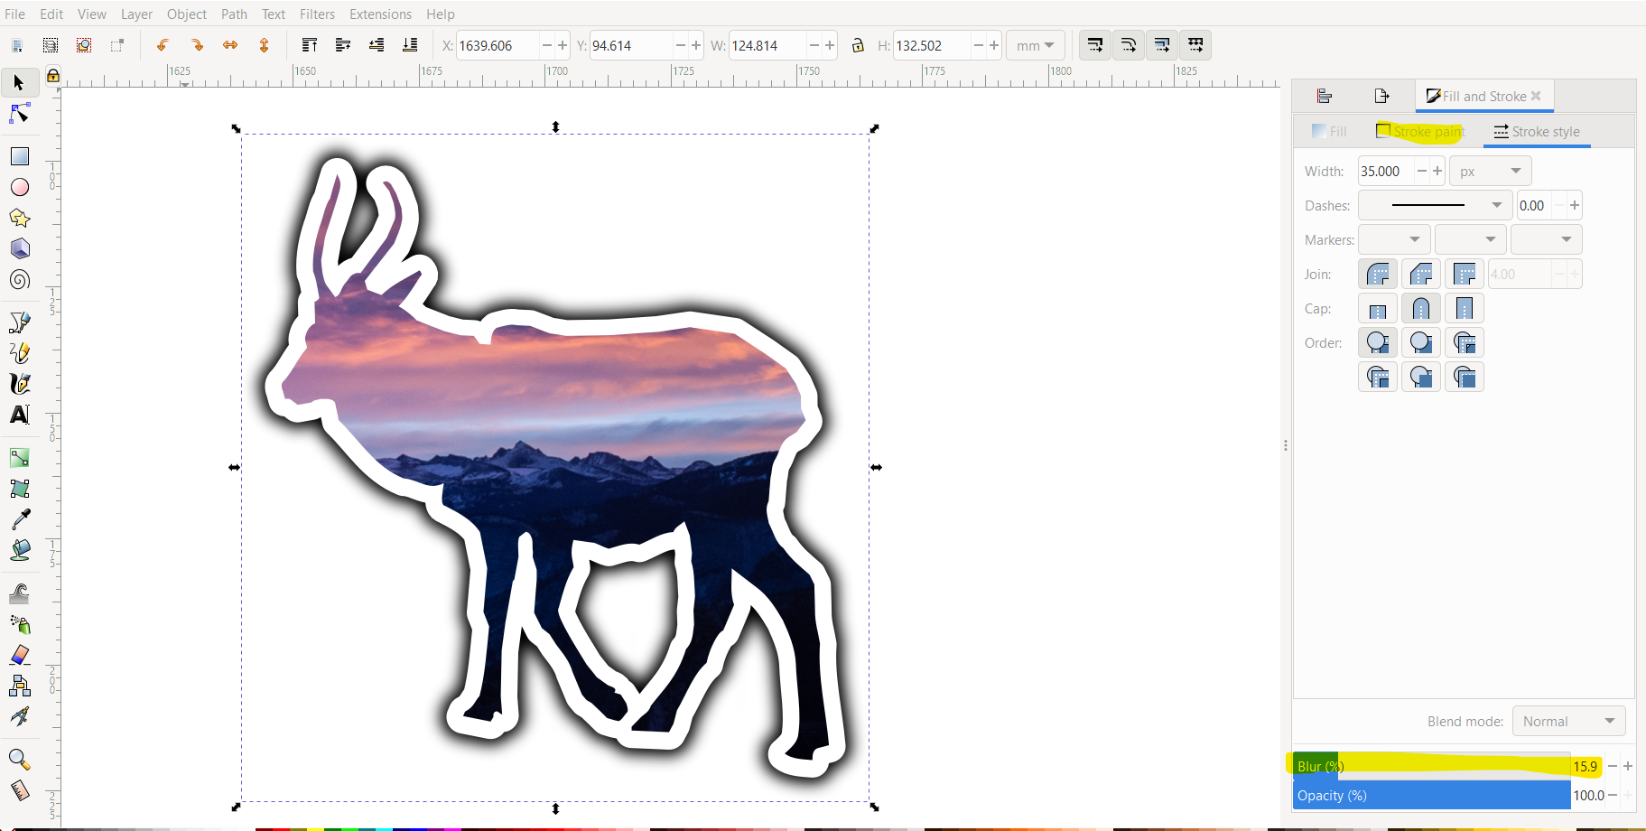Viewport: 1646px width, 831px height.
Task: Select the round Cap style
Action: click(x=1421, y=308)
